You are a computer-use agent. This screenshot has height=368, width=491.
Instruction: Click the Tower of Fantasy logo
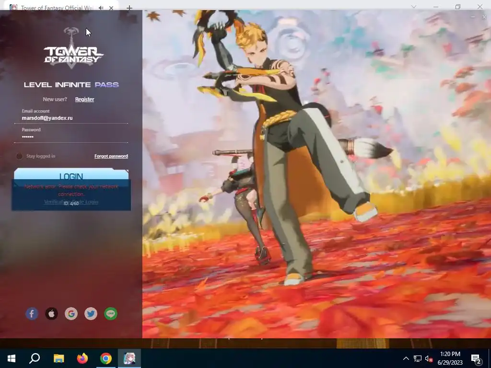click(x=73, y=48)
